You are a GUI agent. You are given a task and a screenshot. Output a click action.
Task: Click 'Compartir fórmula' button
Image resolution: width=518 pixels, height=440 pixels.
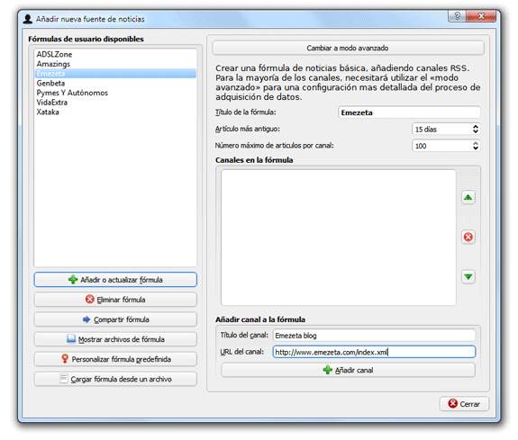click(x=115, y=319)
